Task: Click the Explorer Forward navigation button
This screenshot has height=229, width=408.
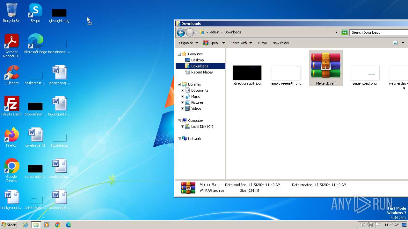Action: [190, 32]
